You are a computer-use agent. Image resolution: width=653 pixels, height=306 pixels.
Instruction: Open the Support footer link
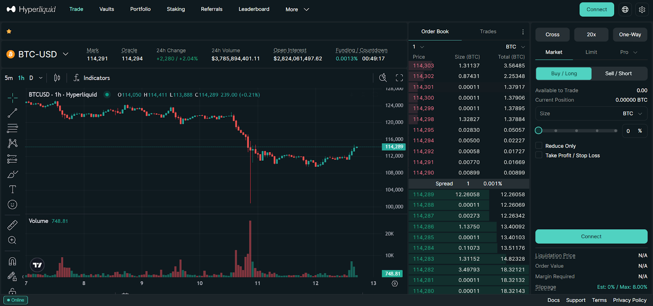(575, 300)
